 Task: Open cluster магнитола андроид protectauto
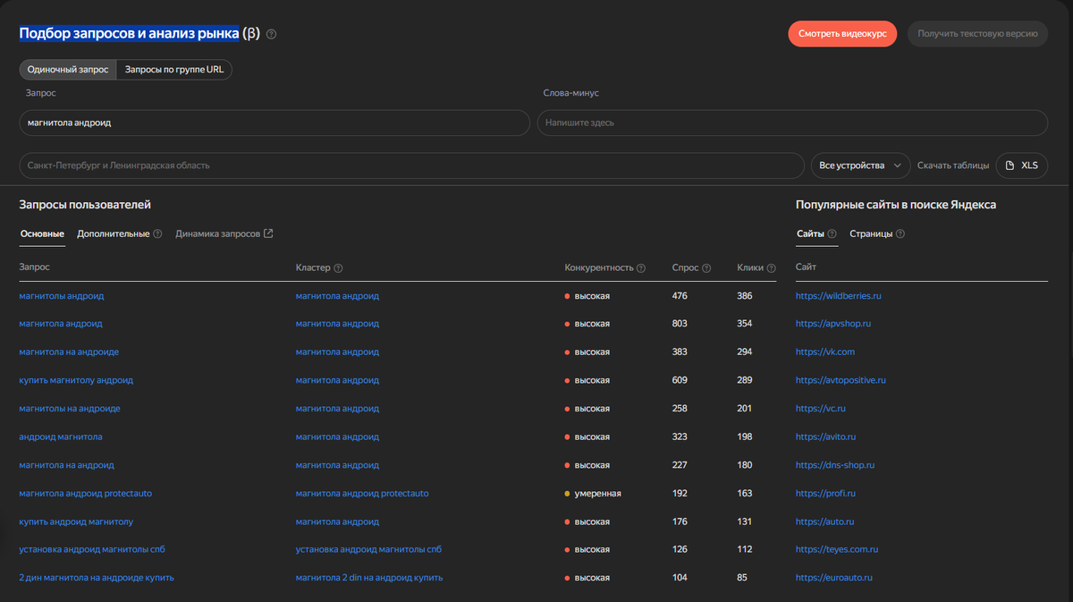[x=362, y=493]
